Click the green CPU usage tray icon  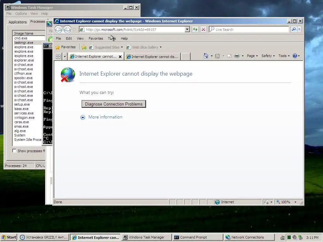[x=289, y=237]
